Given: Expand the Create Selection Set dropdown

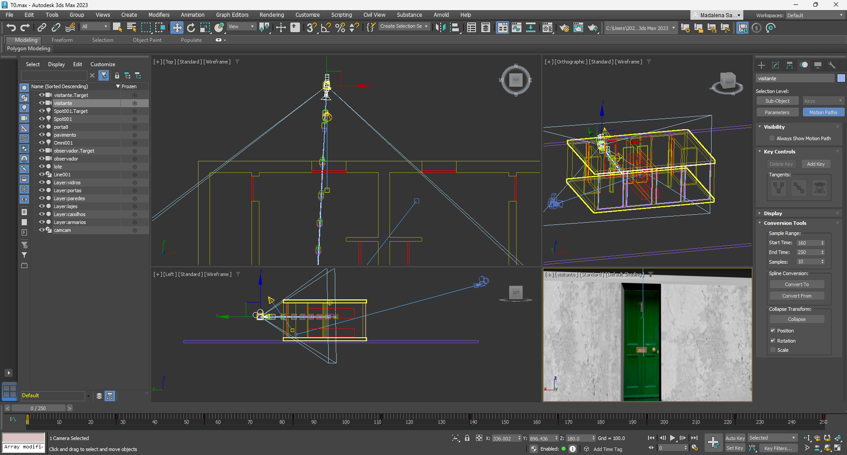Looking at the screenshot, I should tap(426, 26).
